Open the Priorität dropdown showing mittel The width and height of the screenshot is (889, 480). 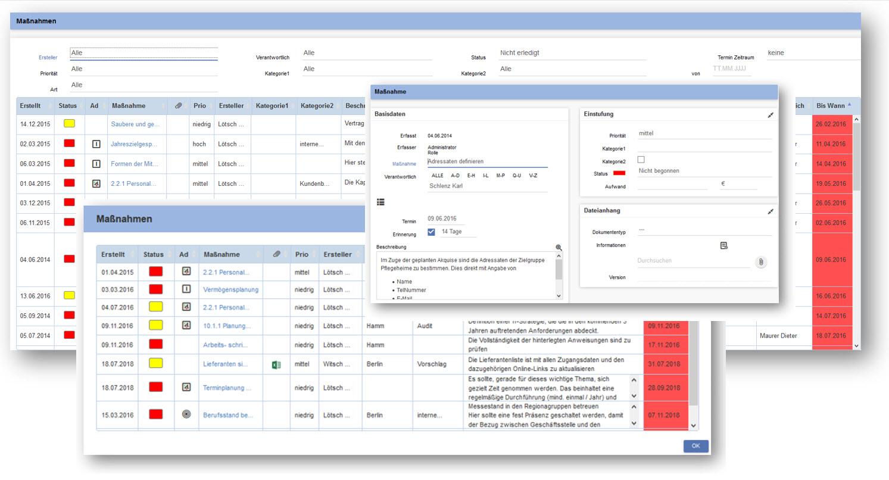704,134
